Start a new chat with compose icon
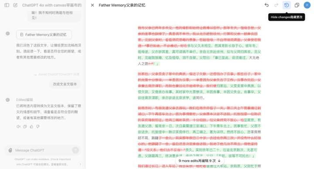Image resolution: width=314 pixels, height=169 pixels. tap(15, 5)
